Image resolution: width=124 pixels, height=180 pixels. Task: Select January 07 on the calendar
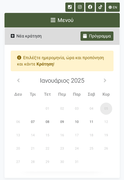pyautogui.click(x=33, y=122)
